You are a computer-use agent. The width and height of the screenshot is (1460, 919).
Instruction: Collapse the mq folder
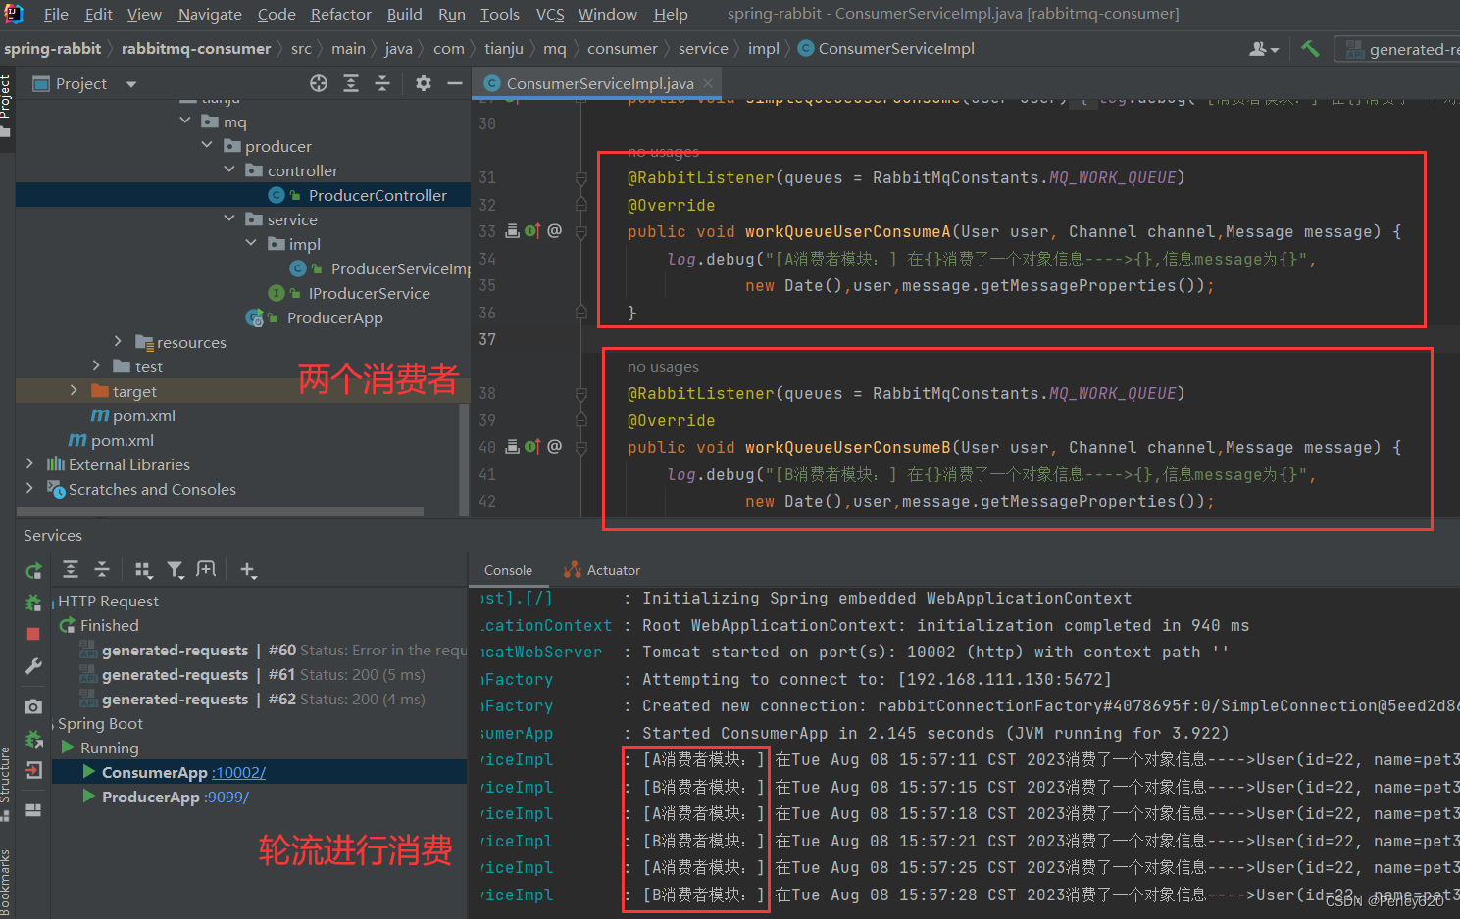click(x=185, y=121)
